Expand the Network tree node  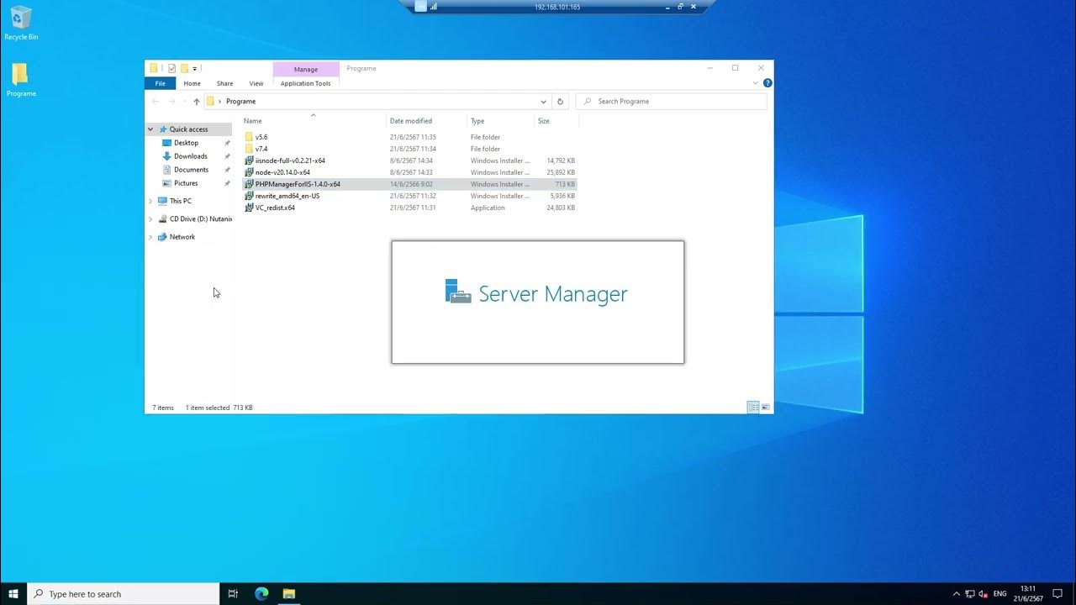tap(151, 237)
